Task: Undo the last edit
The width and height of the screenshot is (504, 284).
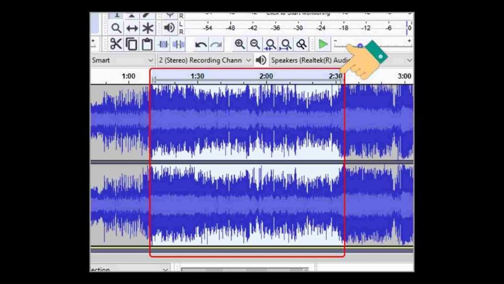Action: tap(201, 44)
